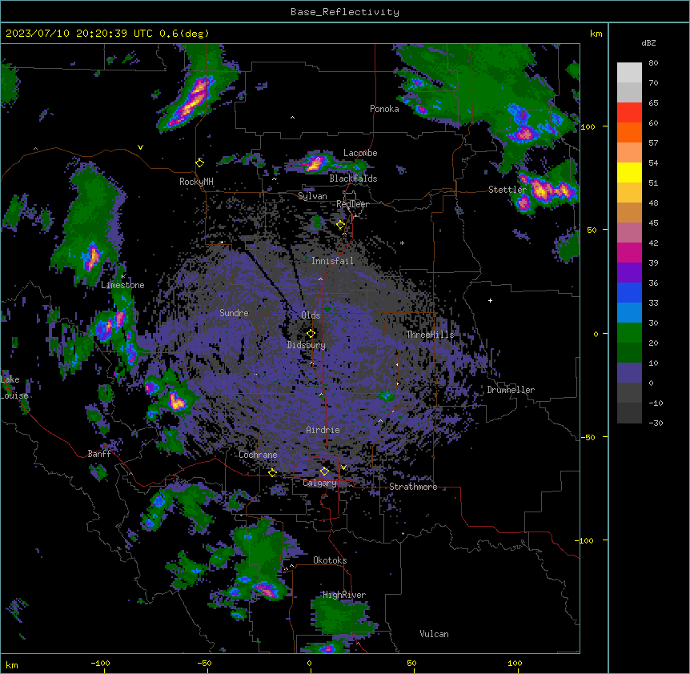Click the Cochrane label
The width and height of the screenshot is (690, 674).
click(x=259, y=455)
